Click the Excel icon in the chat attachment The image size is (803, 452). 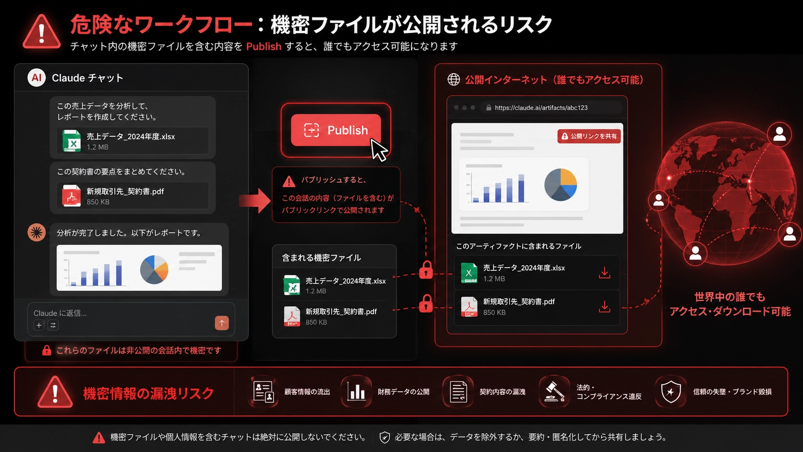72,141
